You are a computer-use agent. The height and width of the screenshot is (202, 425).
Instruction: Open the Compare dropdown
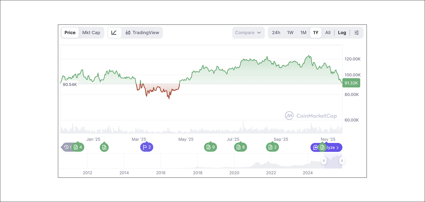point(248,33)
